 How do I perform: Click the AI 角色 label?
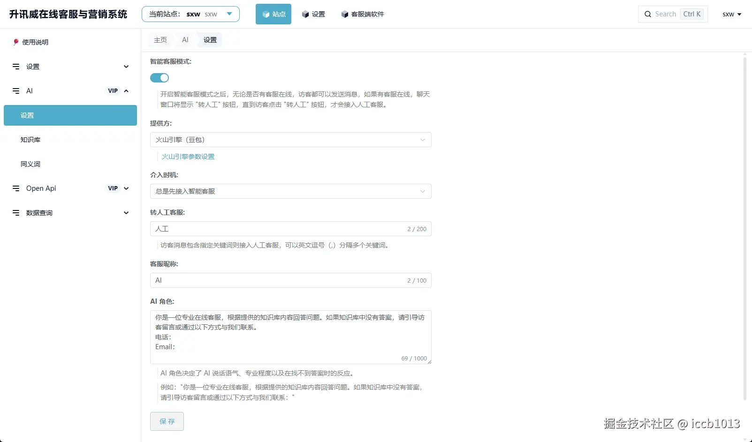coord(162,301)
